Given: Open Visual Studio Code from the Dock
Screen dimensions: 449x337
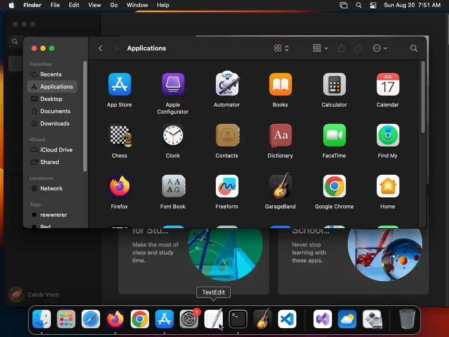Looking at the screenshot, I should (x=287, y=319).
